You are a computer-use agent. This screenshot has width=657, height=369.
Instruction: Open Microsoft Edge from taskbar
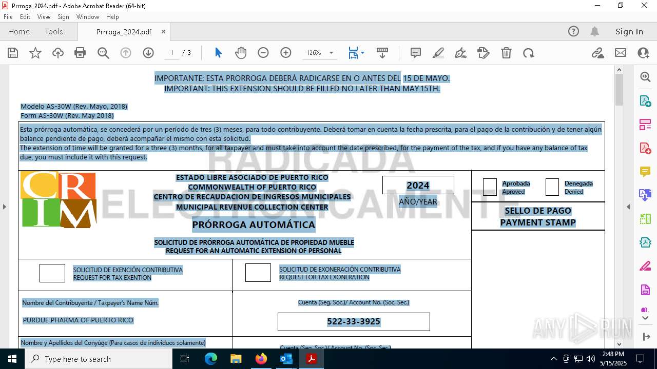tap(211, 359)
